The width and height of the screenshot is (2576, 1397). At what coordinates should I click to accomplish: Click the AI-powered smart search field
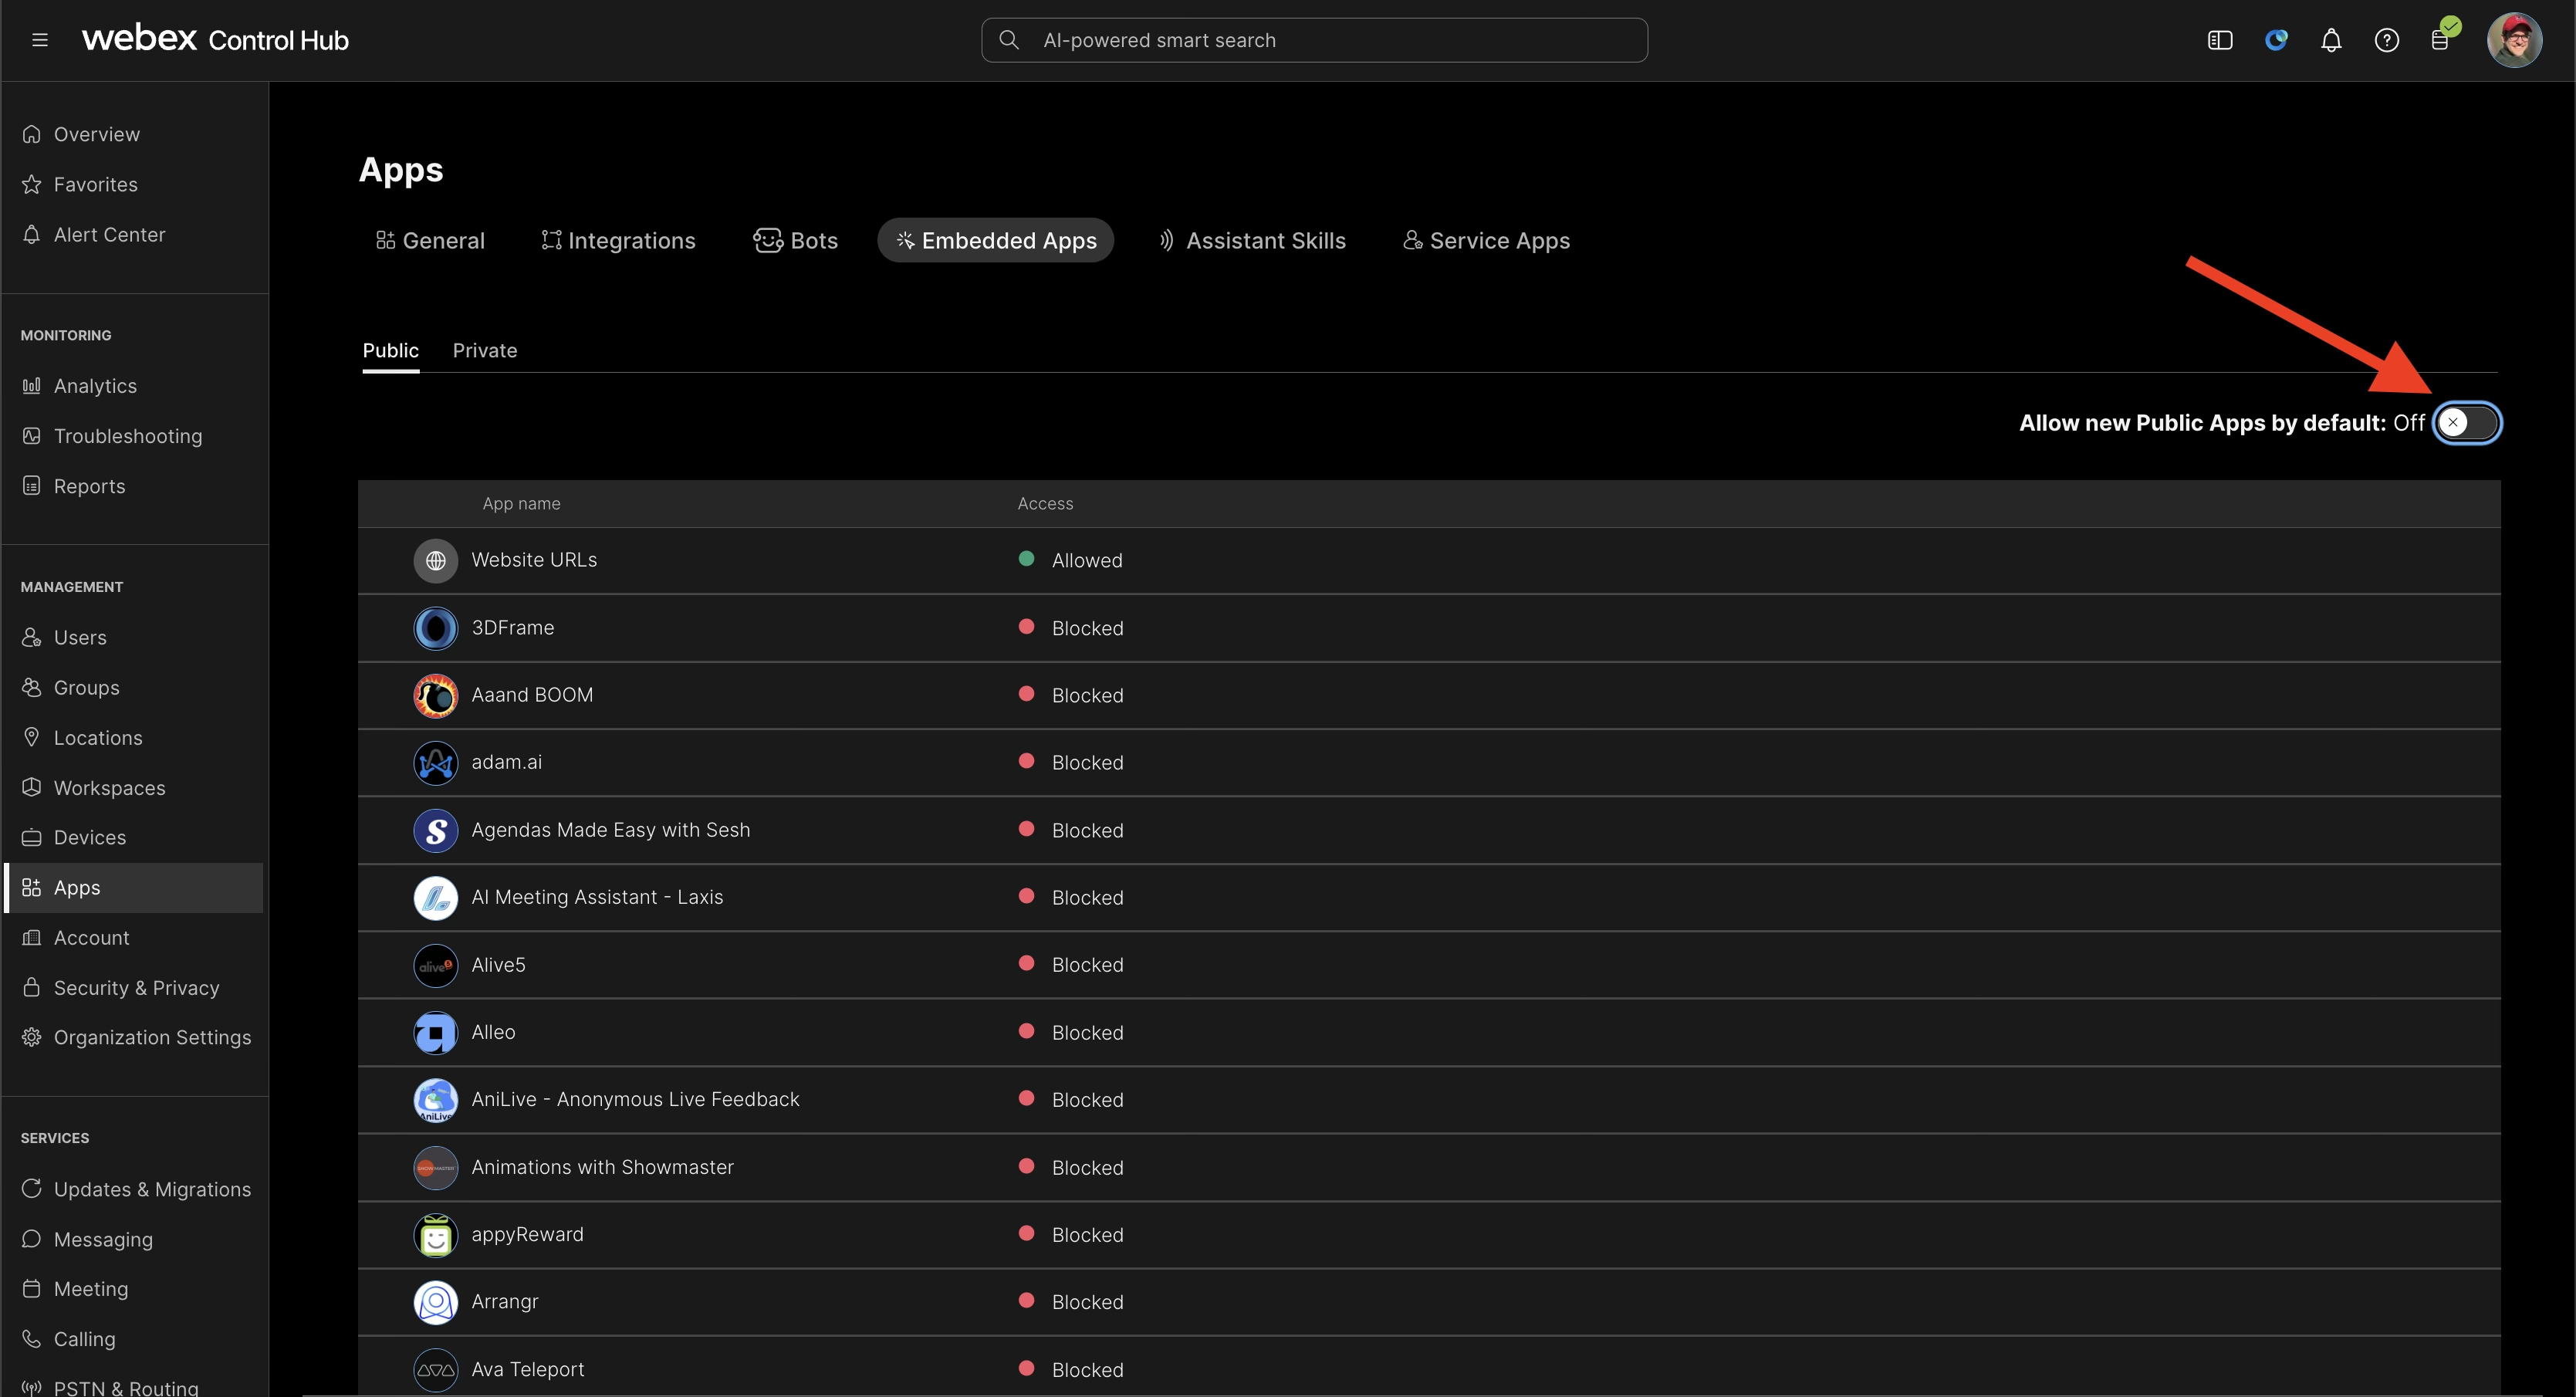[x=1314, y=40]
